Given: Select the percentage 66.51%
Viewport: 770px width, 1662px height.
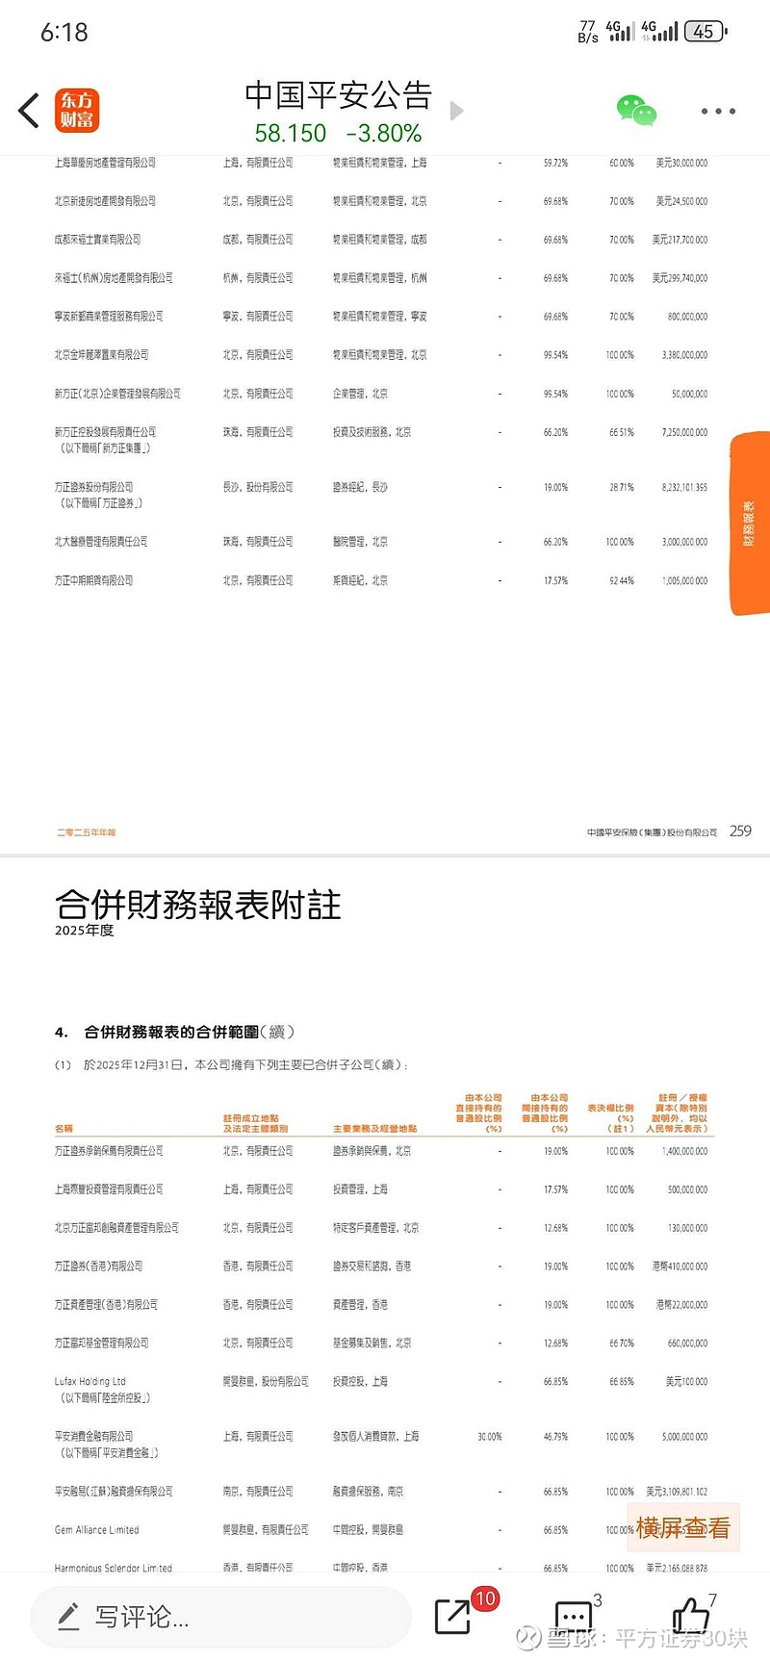Looking at the screenshot, I should [x=622, y=432].
